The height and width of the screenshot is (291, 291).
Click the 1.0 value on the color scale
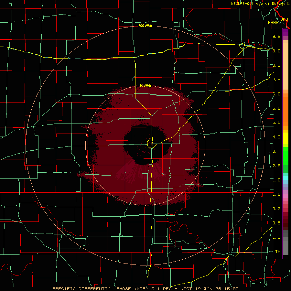click(276, 194)
